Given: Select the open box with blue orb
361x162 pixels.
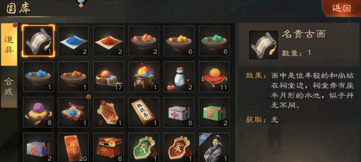Looking at the screenshot, I should (73, 112).
